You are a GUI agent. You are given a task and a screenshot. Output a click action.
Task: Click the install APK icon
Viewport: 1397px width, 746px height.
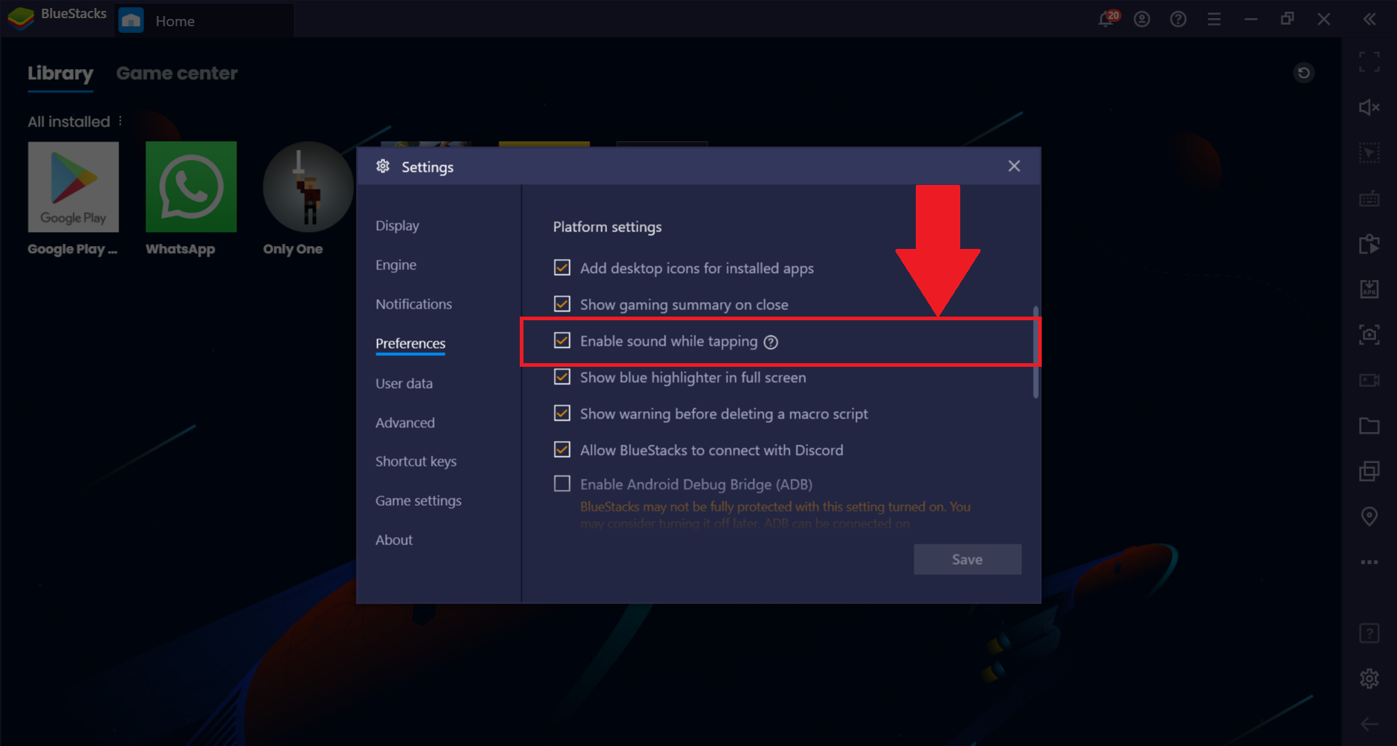1369,289
